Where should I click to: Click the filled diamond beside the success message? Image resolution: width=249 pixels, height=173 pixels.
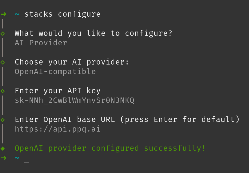point(3,148)
